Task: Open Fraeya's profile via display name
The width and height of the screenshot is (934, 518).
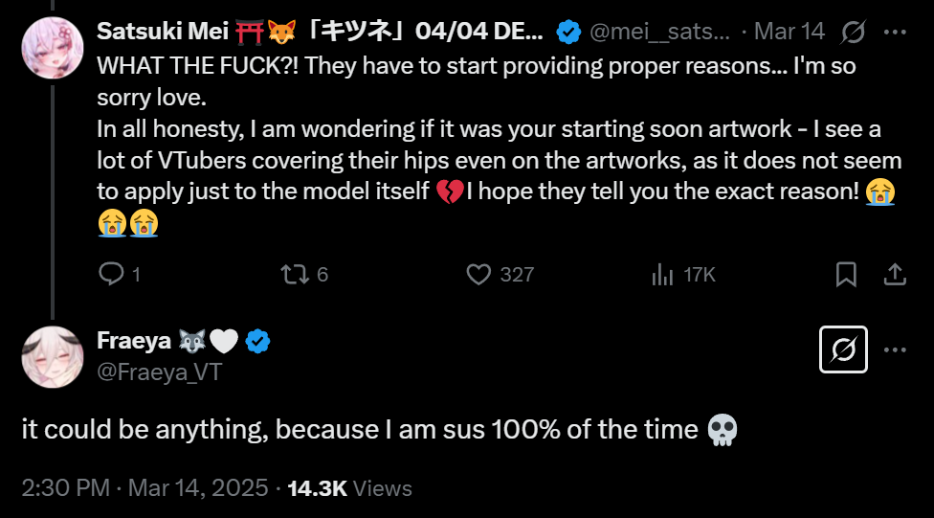Action: click(x=134, y=340)
